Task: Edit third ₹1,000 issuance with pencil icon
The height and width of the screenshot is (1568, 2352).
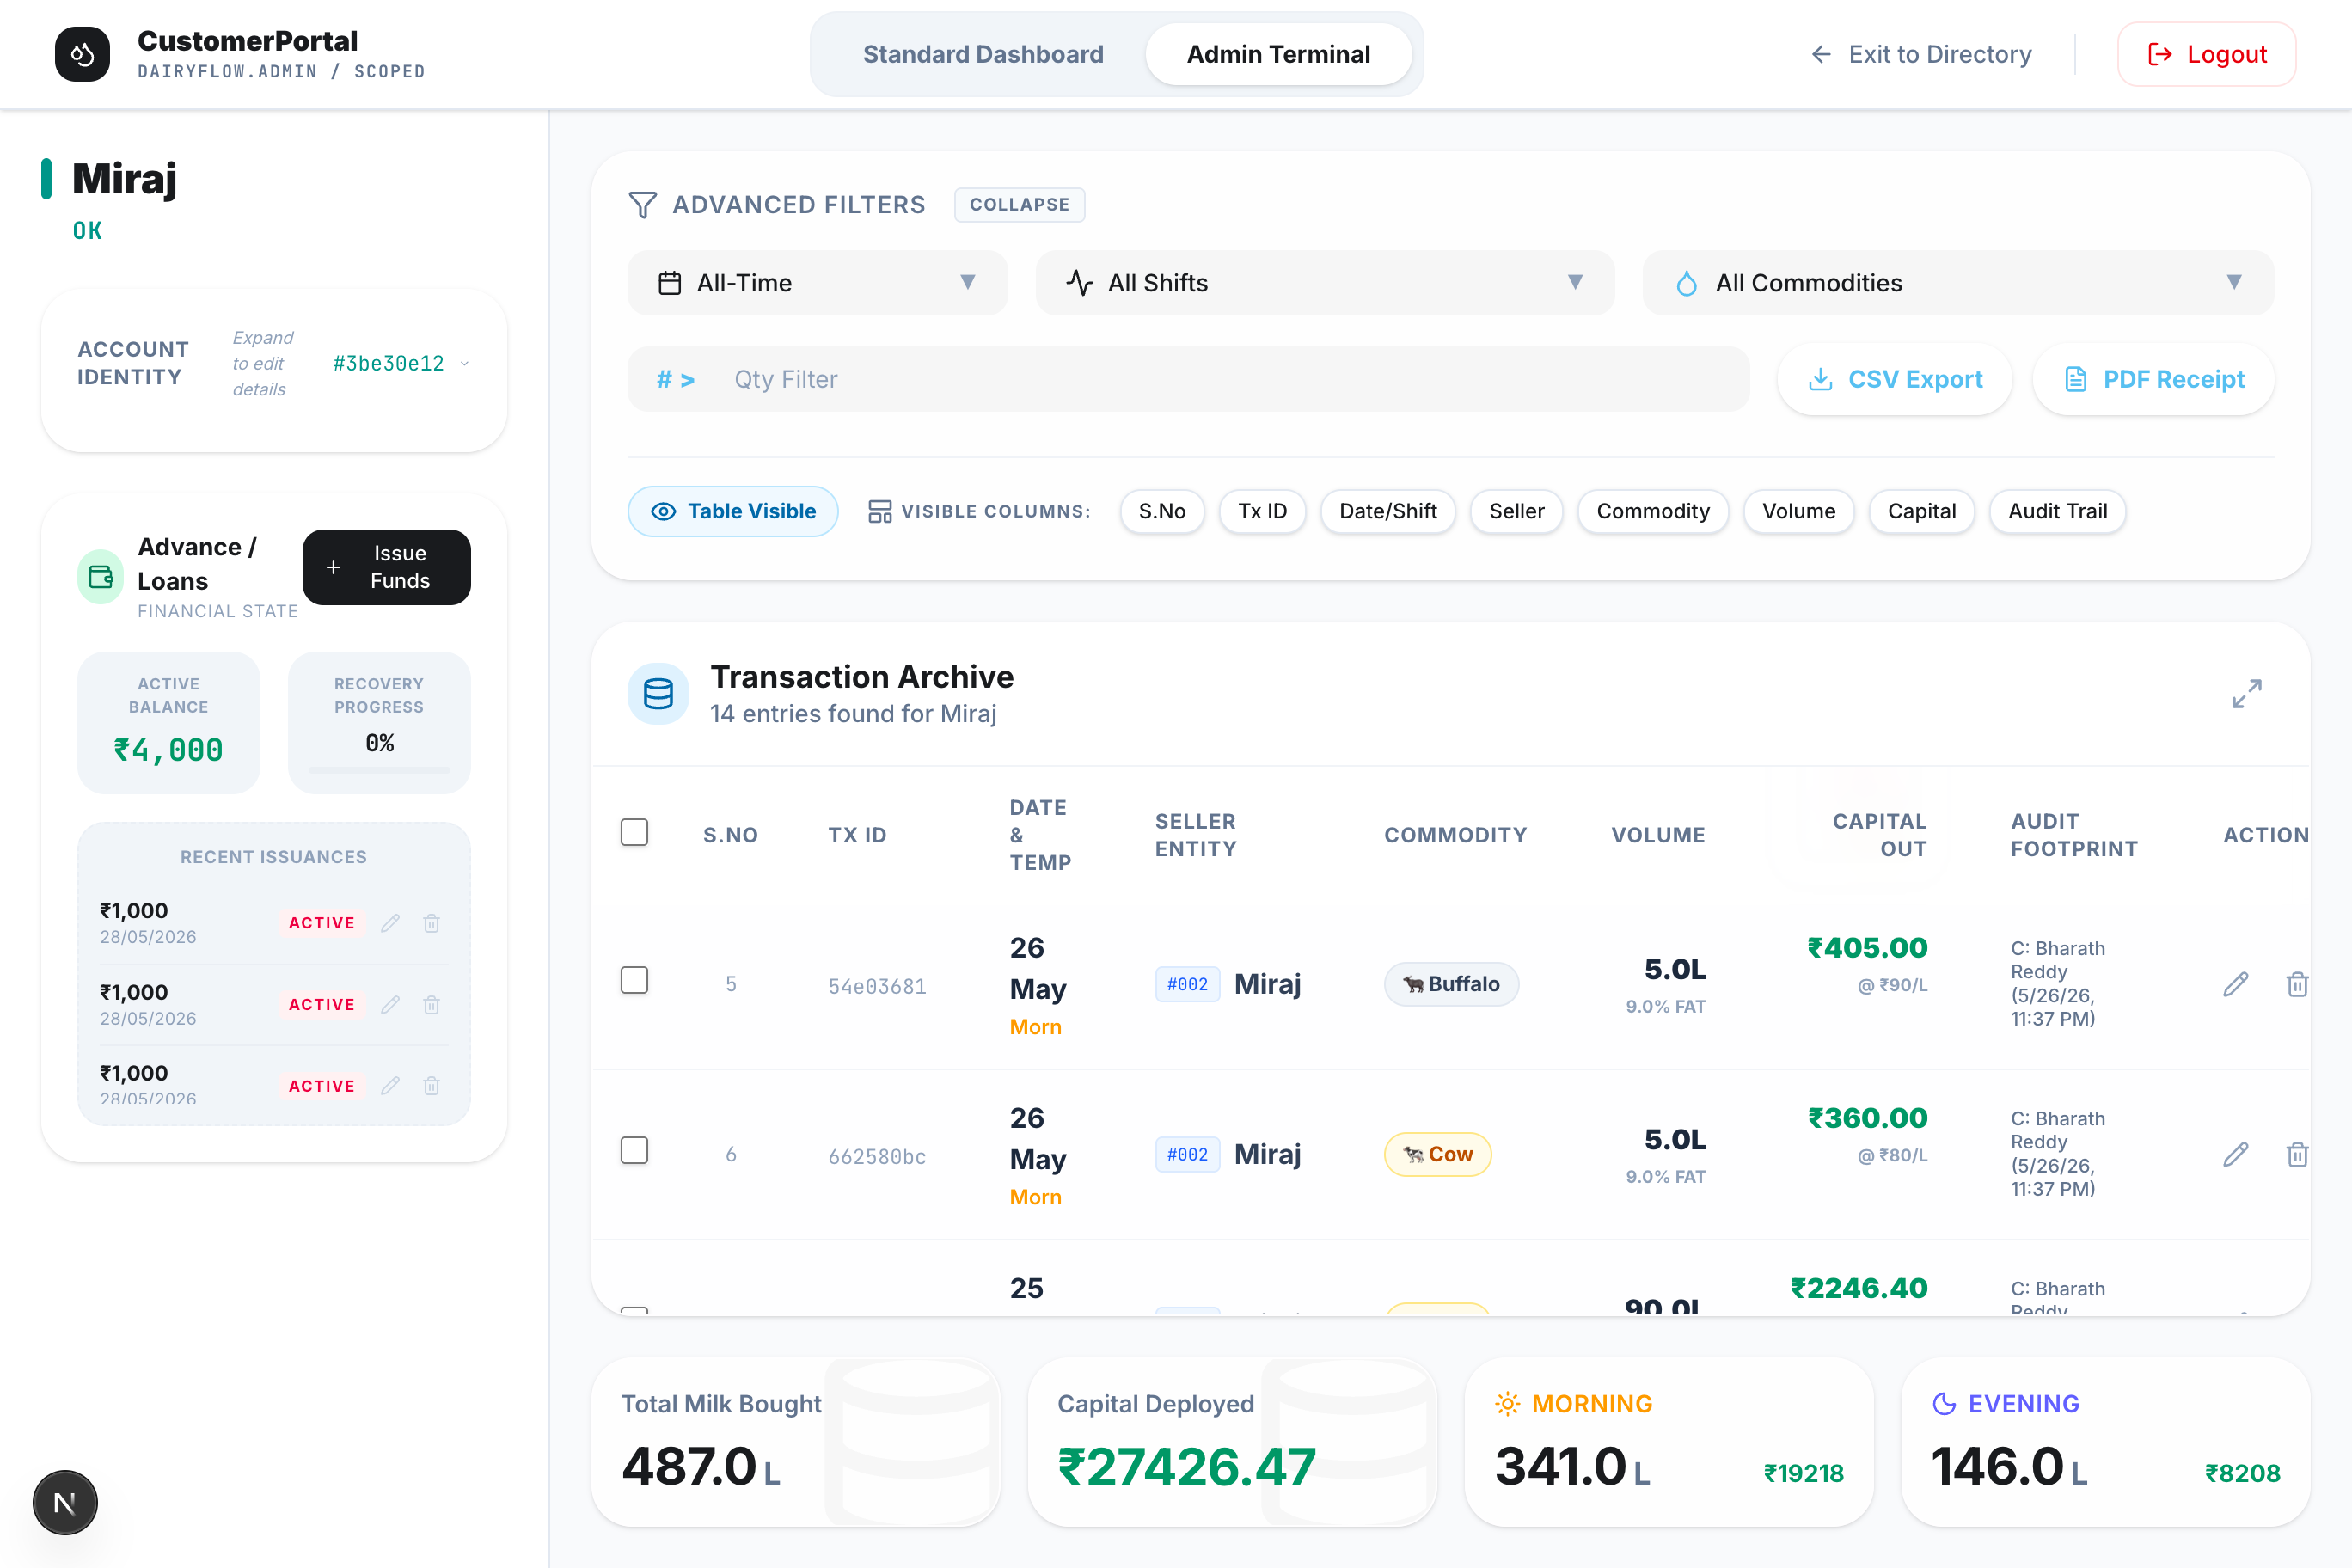Action: pyautogui.click(x=390, y=1086)
